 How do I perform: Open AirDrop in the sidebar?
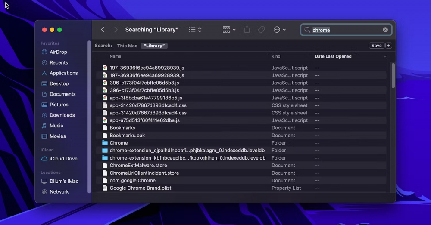(x=58, y=52)
